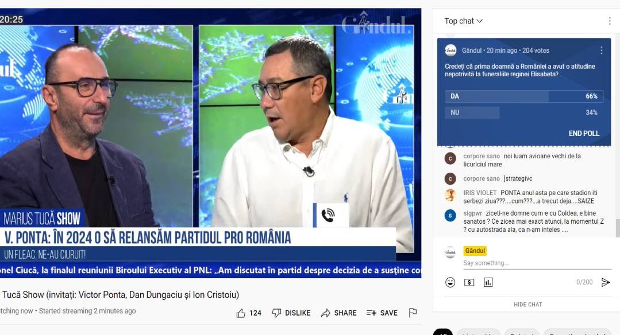Click the emoji picker icon
Screen dimensions: 620x335
tap(450, 282)
